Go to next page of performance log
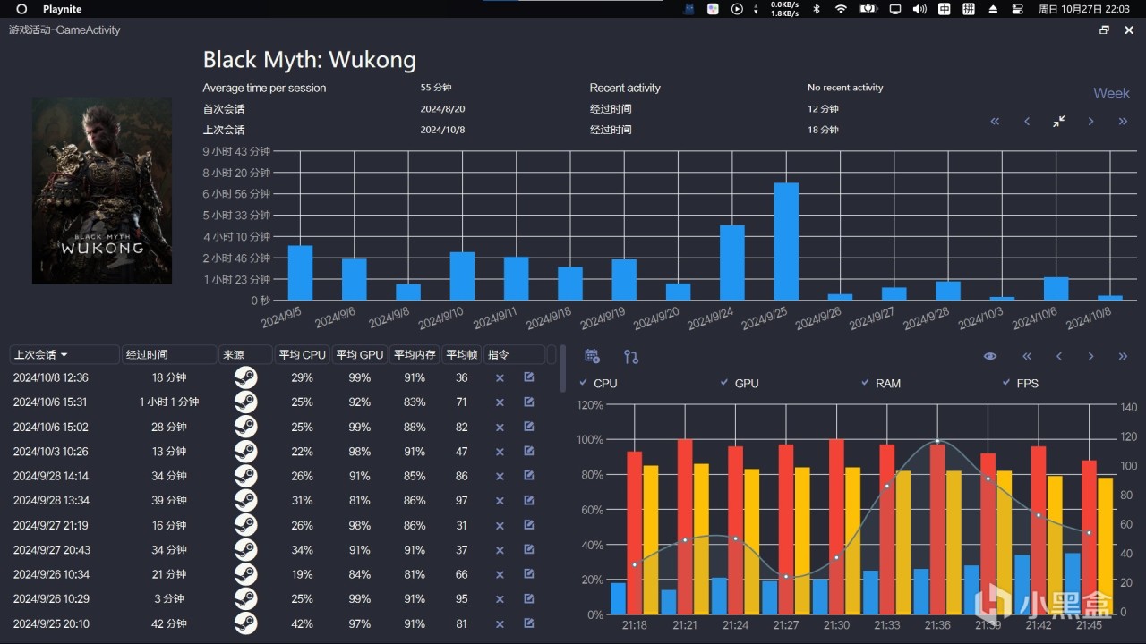The image size is (1146, 644). click(x=1090, y=356)
